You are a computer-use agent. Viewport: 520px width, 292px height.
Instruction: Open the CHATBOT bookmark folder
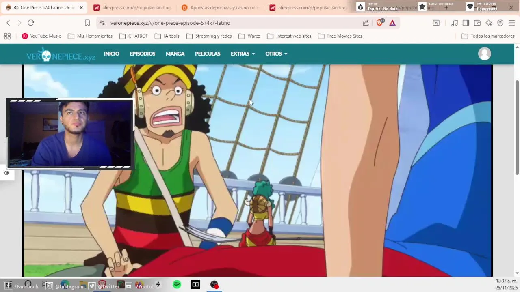[x=134, y=36]
